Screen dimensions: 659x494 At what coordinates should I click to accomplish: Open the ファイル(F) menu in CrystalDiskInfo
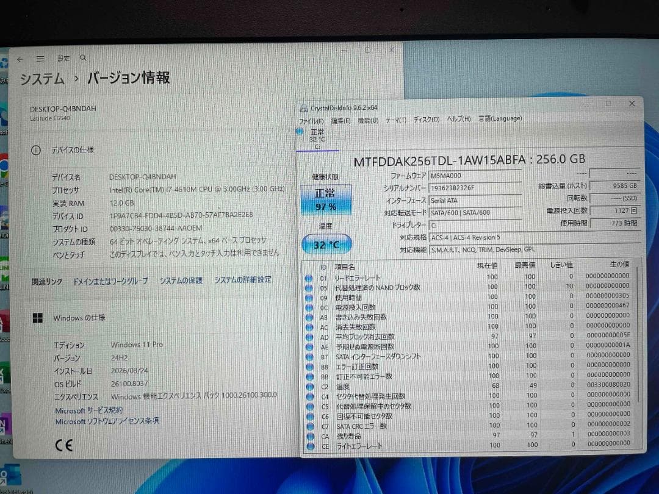click(311, 120)
